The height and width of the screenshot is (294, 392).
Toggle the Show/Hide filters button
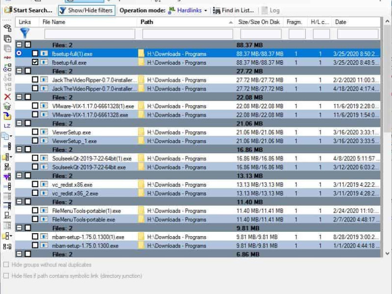coord(87,10)
